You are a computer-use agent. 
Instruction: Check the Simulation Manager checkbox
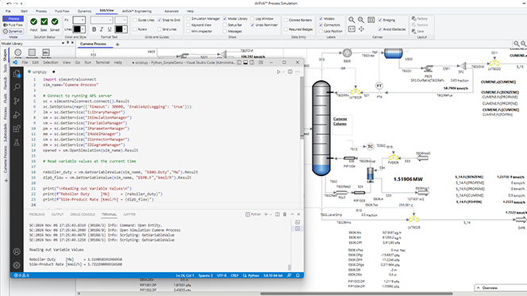coord(188,19)
